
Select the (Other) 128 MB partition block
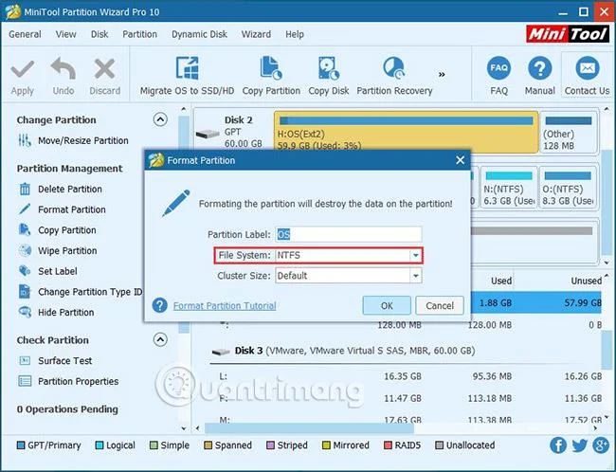coord(568,132)
